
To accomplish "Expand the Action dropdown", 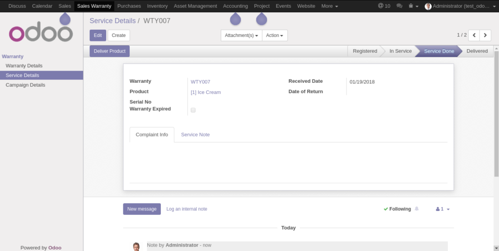I will click(275, 35).
